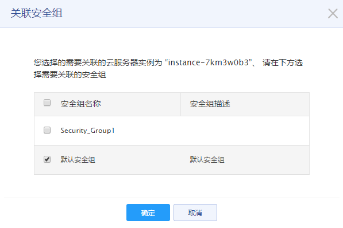Image resolution: width=343 pixels, height=228 pixels.
Task: Click the blank header bar beside the title
Action: coord(195,14)
